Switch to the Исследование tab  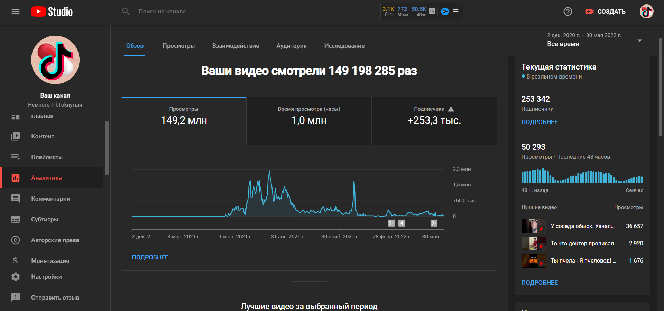pos(344,46)
